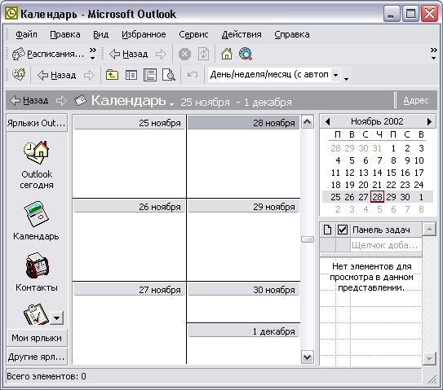The width and height of the screenshot is (443, 390).
Task: Expand more sidebar shortcuts with down arrow
Action: [56, 318]
